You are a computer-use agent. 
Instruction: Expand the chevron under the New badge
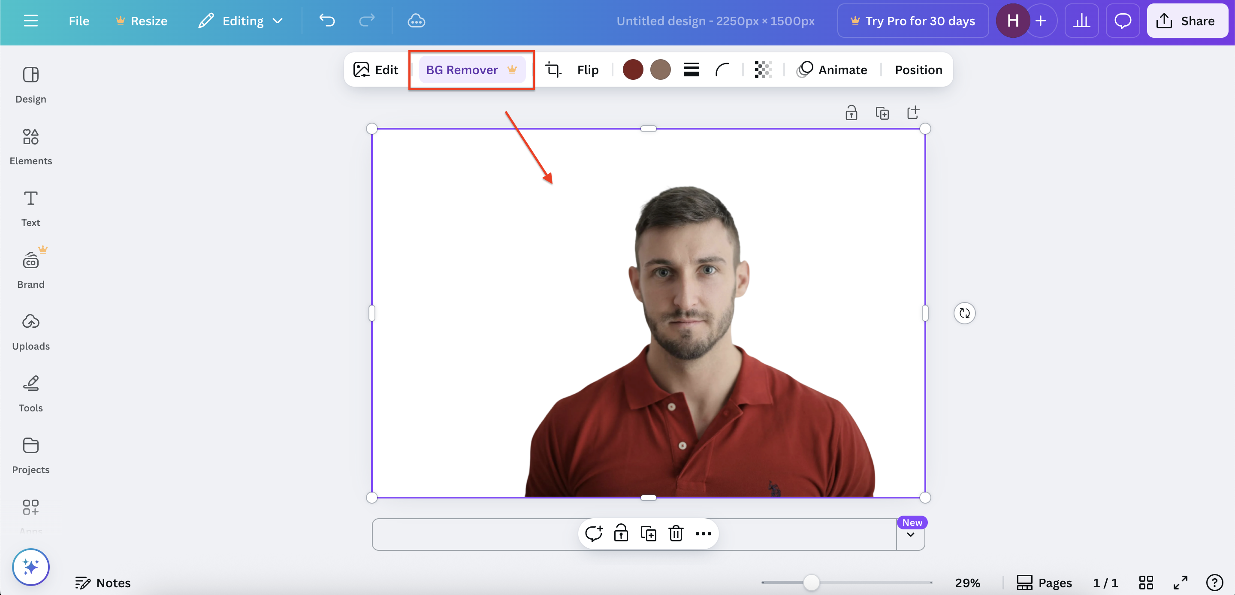coord(910,535)
